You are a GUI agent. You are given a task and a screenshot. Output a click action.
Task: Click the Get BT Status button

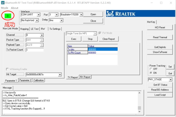pyautogui.click(x=160, y=85)
